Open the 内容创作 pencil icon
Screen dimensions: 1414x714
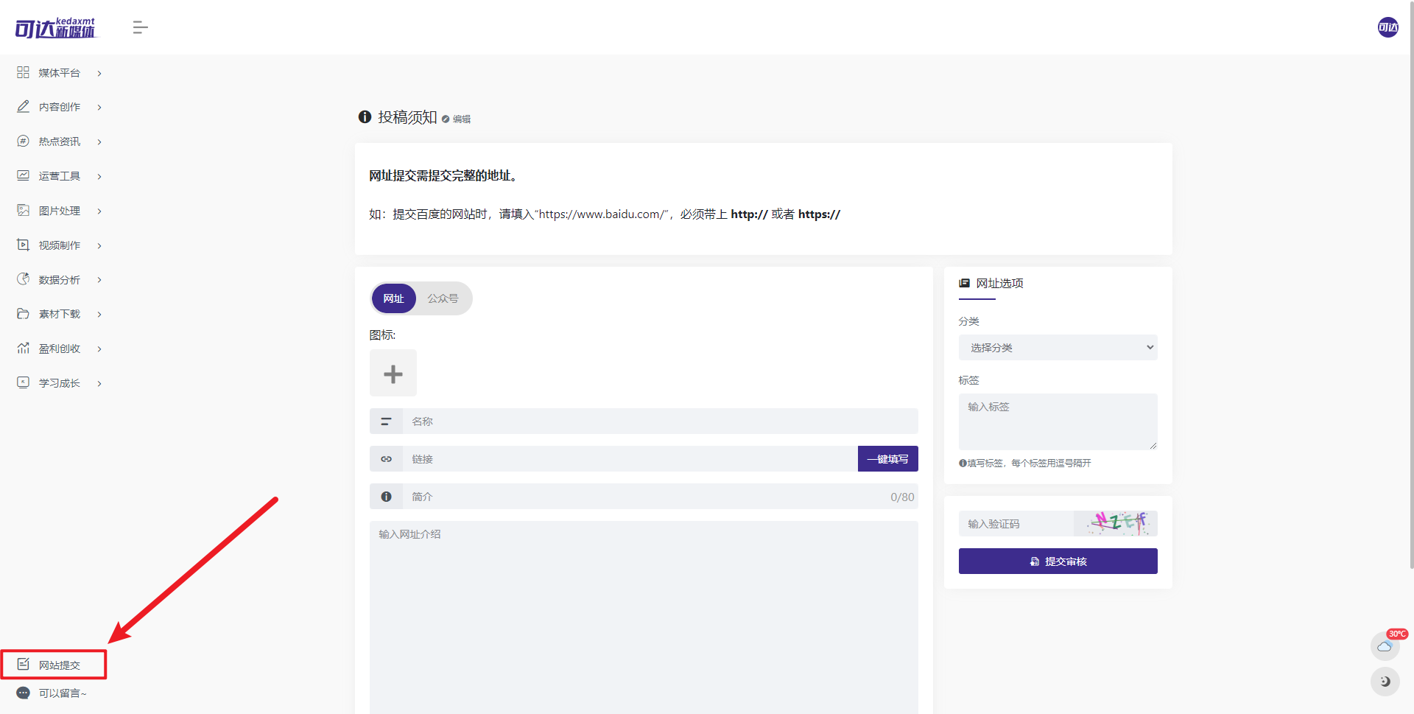pyautogui.click(x=22, y=106)
